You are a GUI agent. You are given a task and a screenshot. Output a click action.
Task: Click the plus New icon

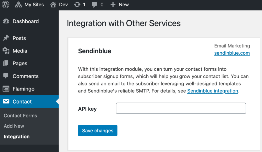(x=113, y=5)
